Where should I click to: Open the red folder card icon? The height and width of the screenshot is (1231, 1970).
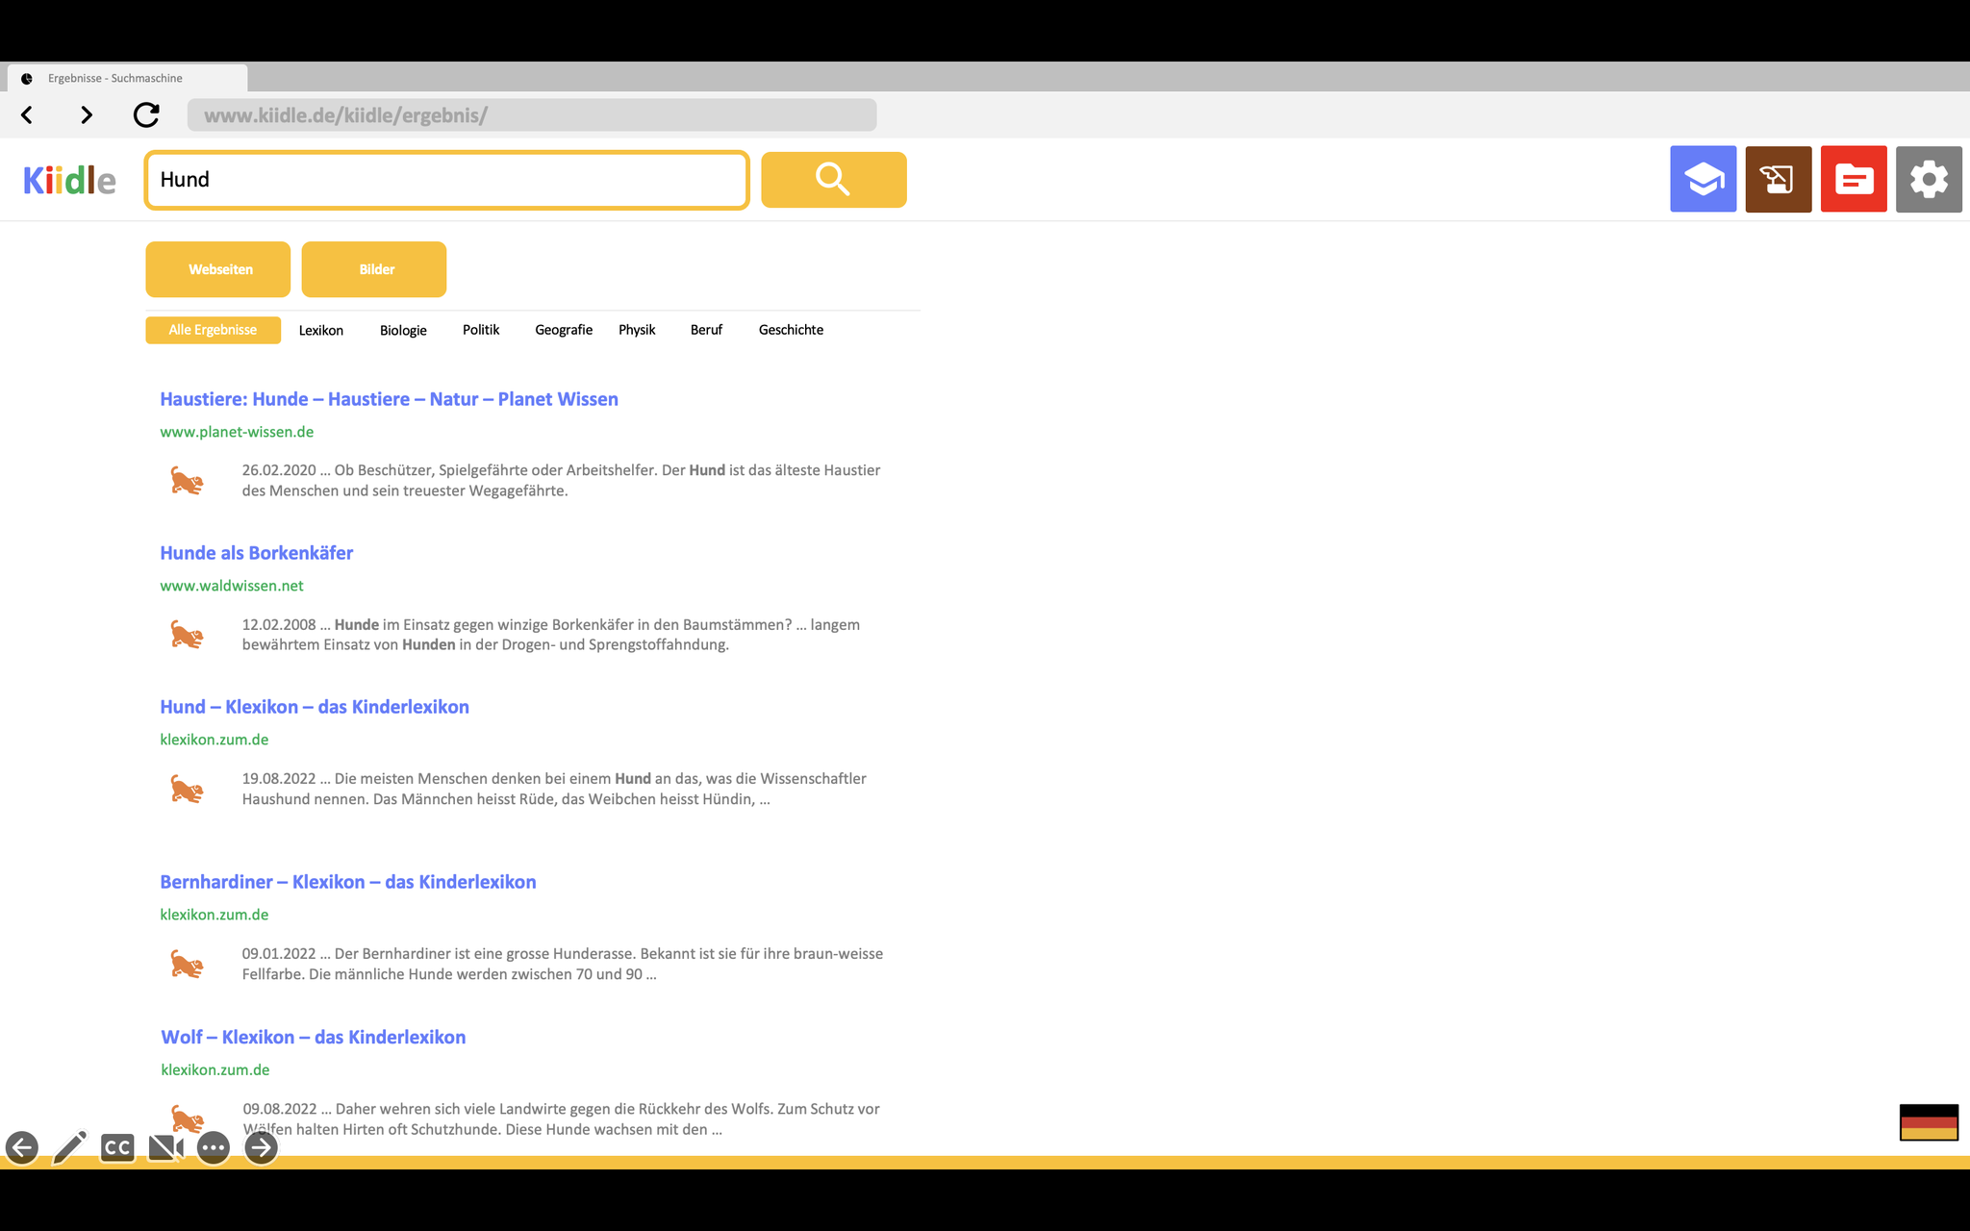pos(1853,179)
